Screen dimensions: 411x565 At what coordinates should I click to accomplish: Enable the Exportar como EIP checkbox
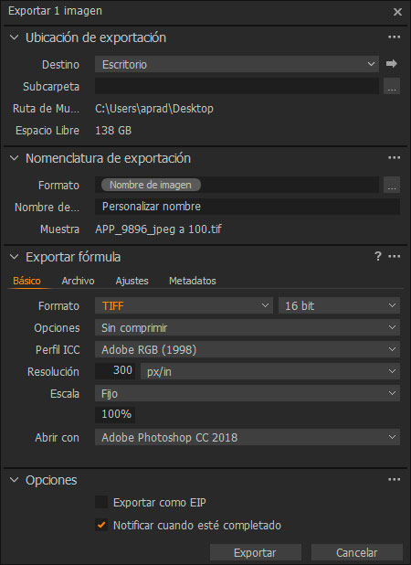[x=101, y=502]
